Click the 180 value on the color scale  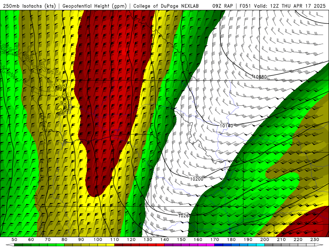232,240
